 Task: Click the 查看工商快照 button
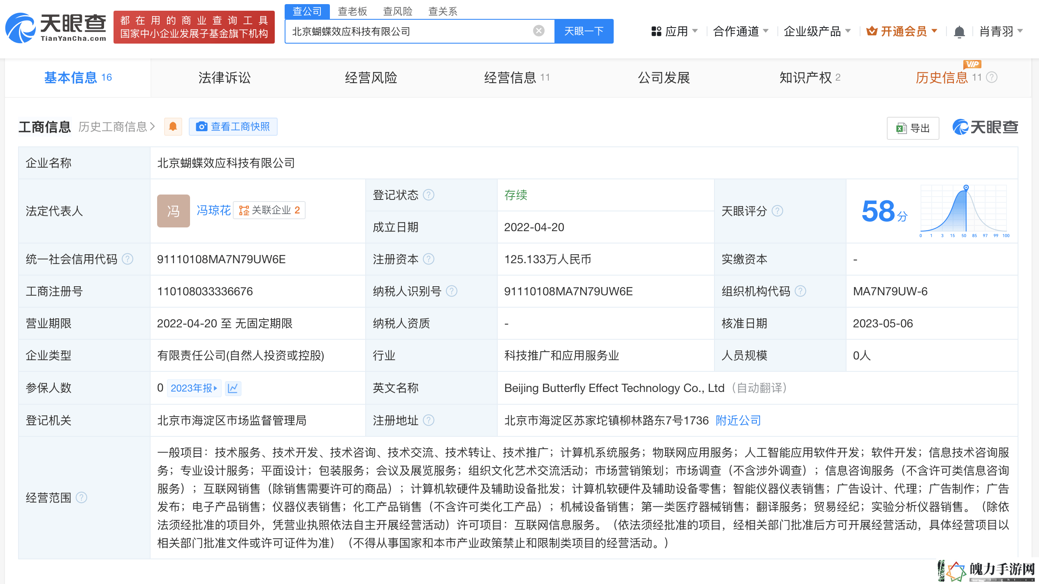coord(233,127)
